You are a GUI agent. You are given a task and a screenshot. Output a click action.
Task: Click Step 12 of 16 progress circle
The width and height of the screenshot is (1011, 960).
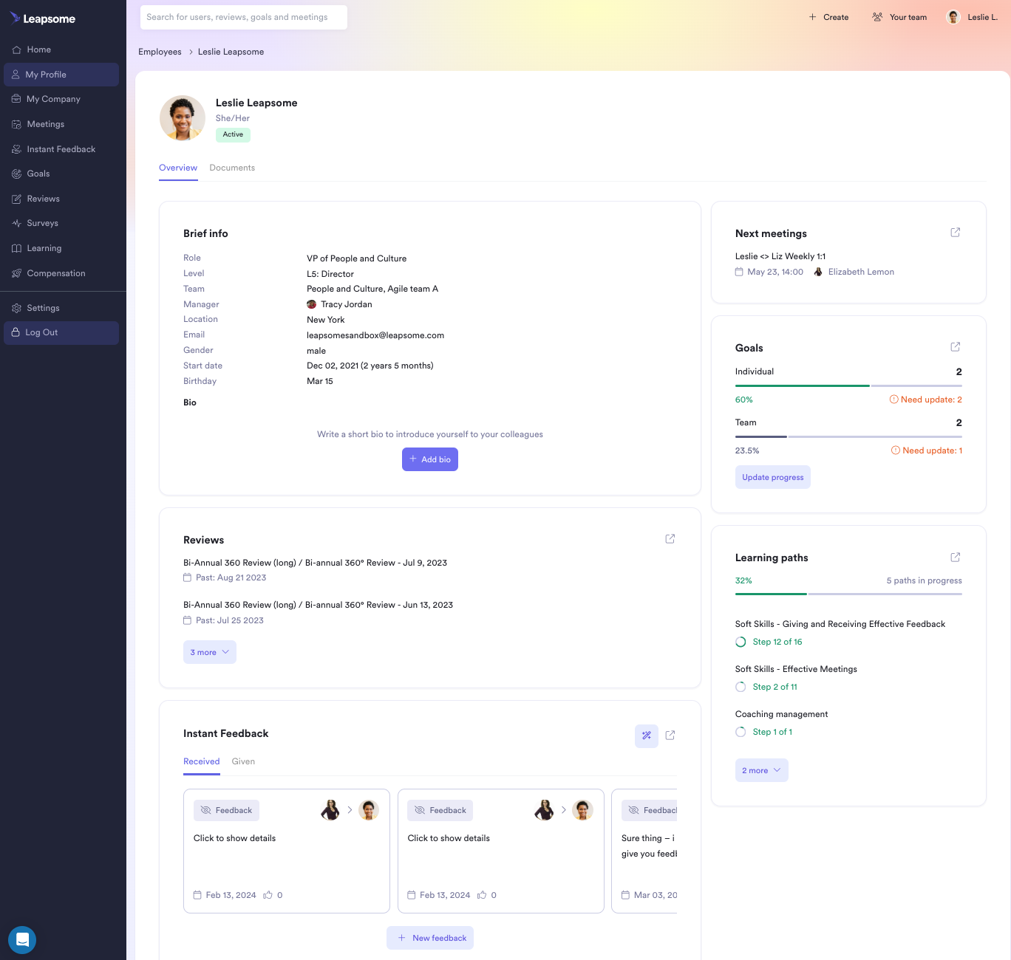click(741, 642)
